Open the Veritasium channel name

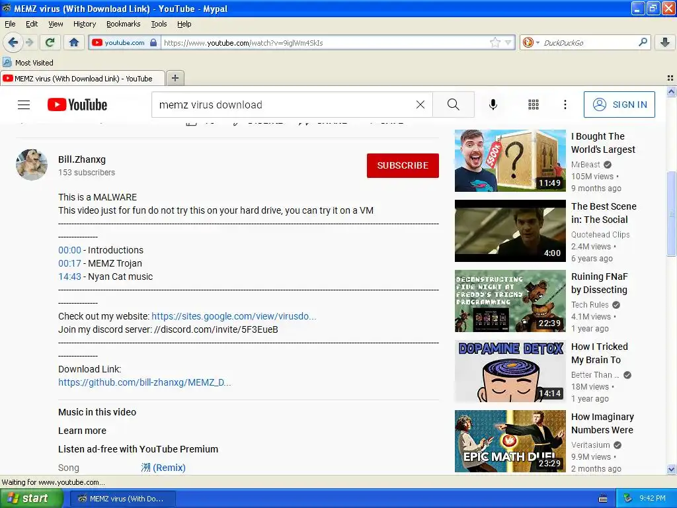[x=590, y=445]
